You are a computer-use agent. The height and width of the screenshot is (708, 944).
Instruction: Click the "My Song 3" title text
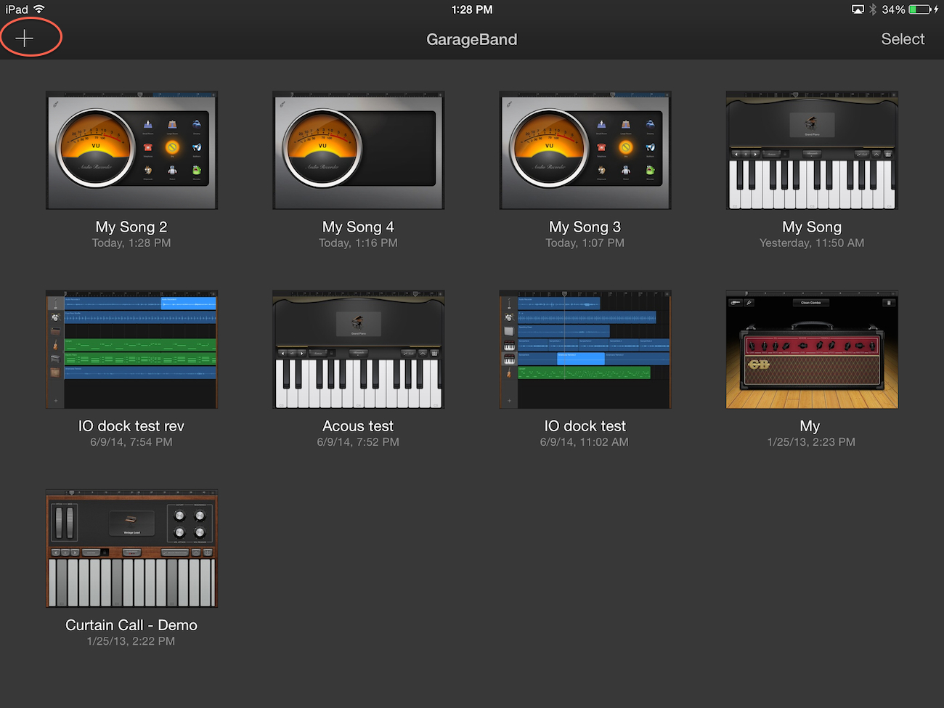point(585,227)
